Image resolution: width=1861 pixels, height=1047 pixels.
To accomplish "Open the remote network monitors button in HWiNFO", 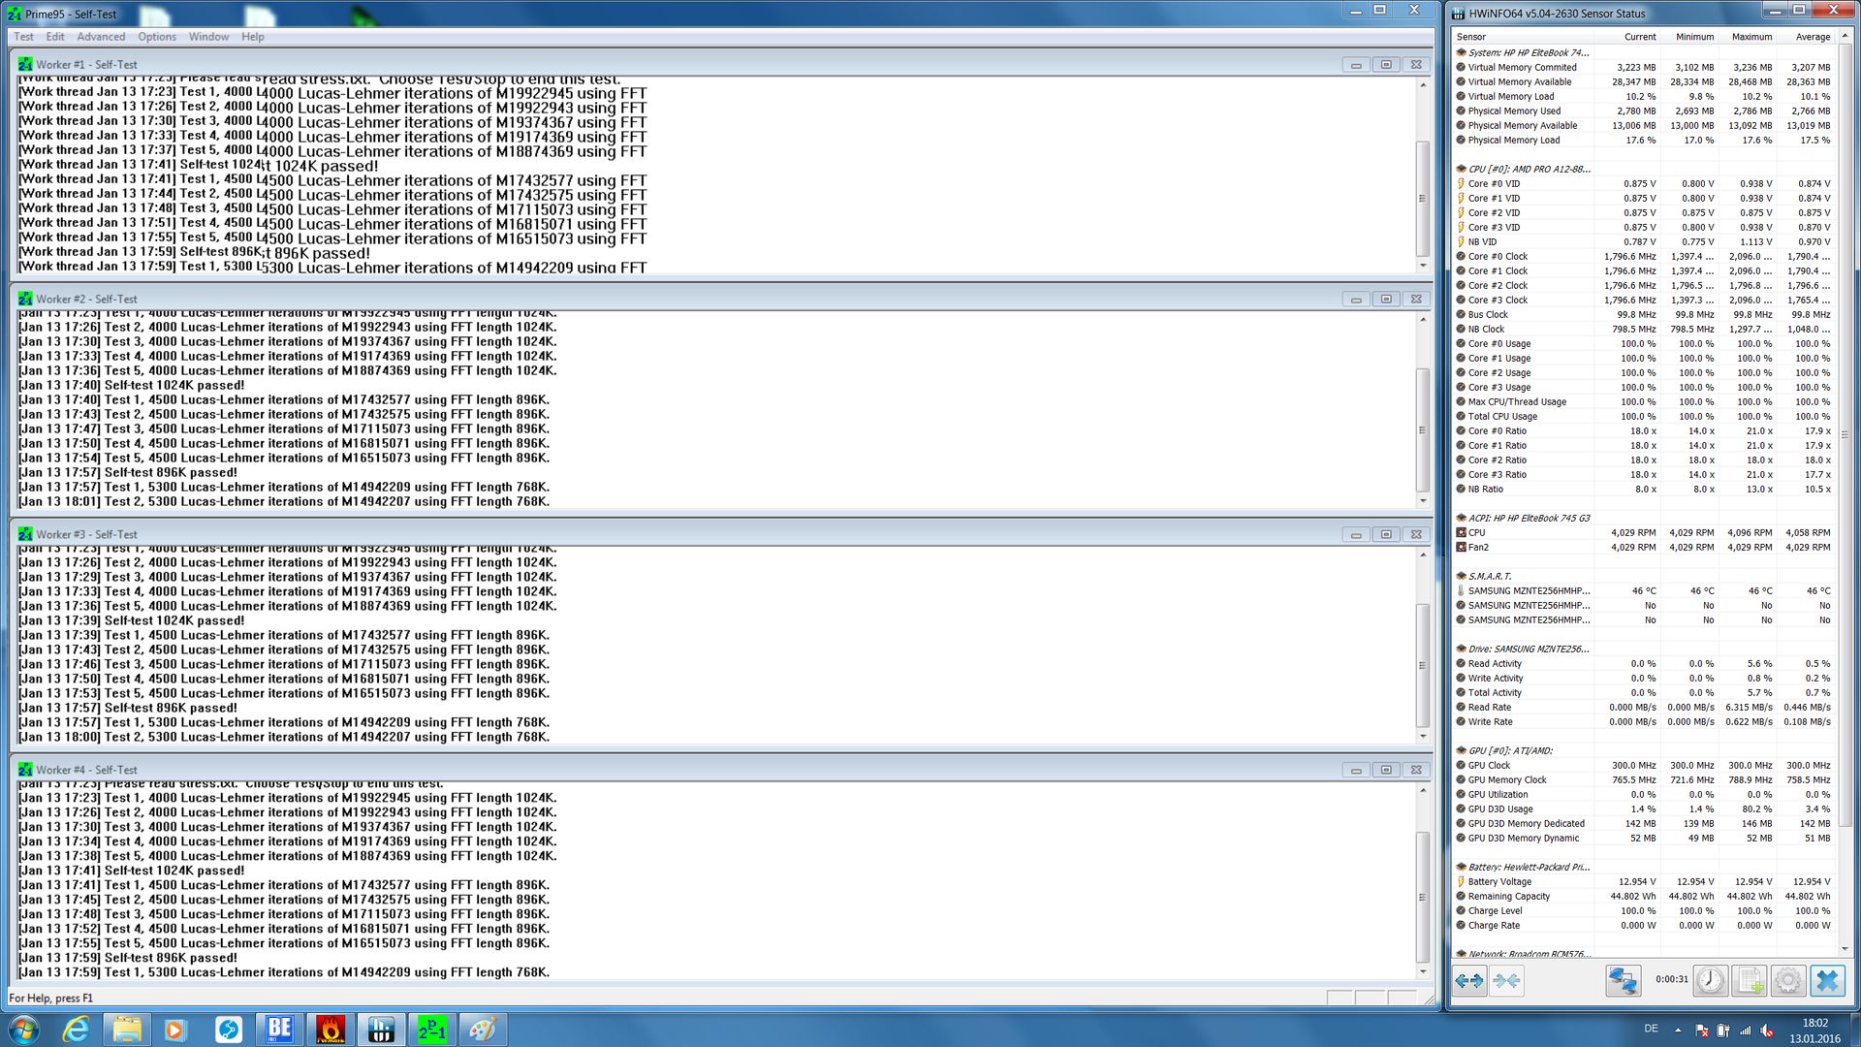I will [1623, 980].
